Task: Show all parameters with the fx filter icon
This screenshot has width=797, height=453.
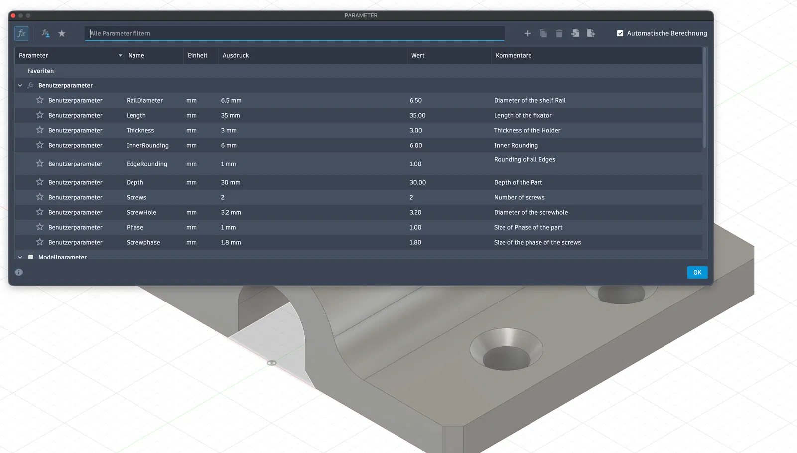Action: click(21, 33)
